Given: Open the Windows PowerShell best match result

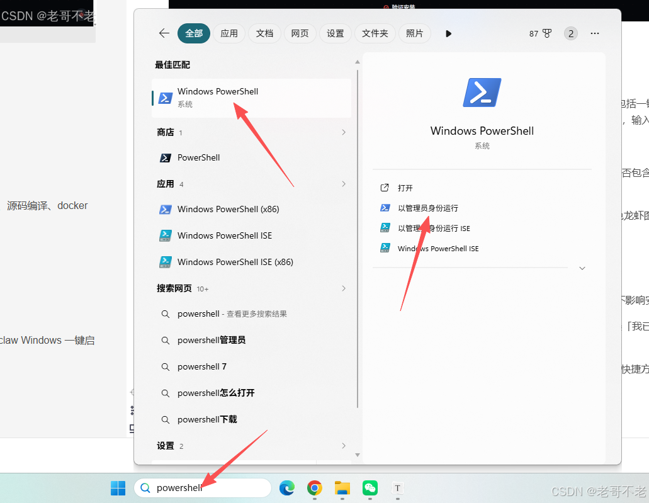Looking at the screenshot, I should 251,98.
